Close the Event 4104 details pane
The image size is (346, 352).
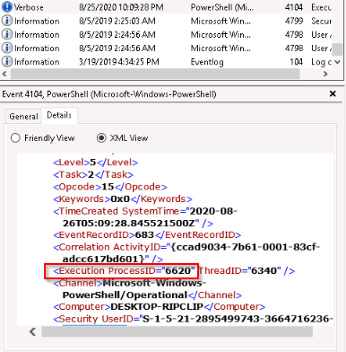(333, 94)
